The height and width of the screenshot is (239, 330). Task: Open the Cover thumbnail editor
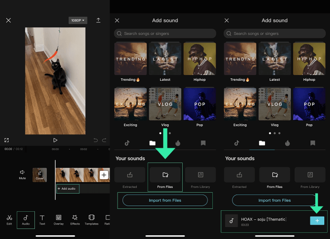pyautogui.click(x=40, y=175)
